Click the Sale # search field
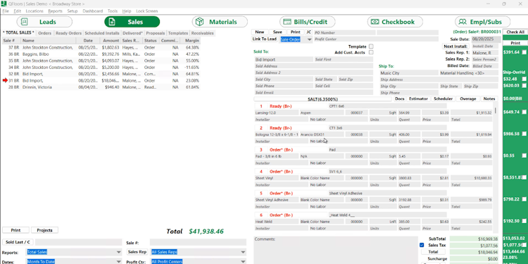The width and height of the screenshot is (528, 264). coord(198,242)
